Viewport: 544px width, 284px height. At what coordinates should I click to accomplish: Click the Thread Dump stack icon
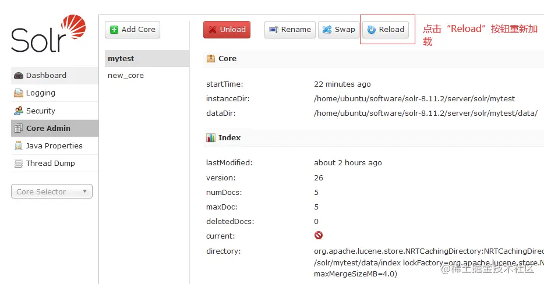pos(19,164)
